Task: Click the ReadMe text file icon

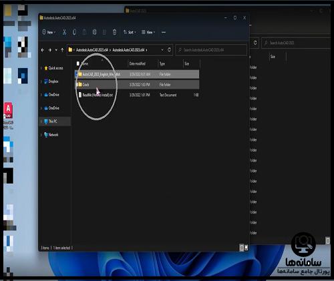Action: pos(80,95)
